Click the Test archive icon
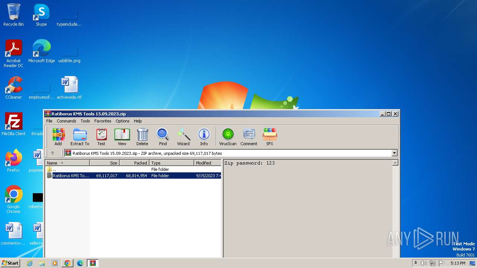Image resolution: width=477 pixels, height=268 pixels. 101,137
